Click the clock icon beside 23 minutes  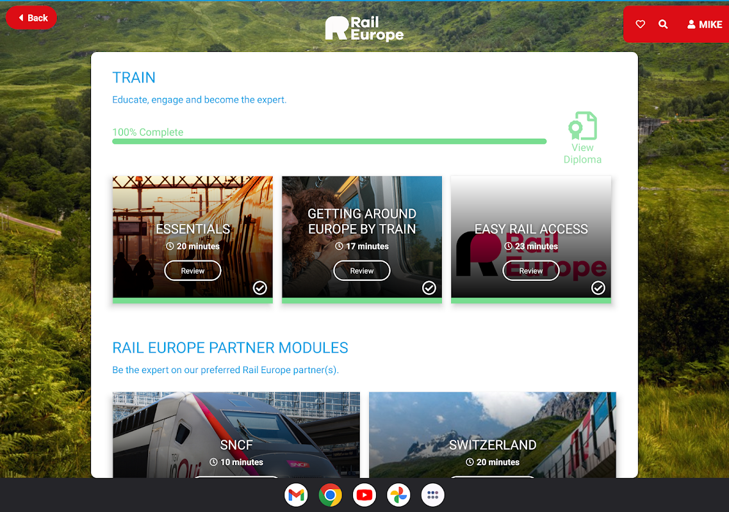509,246
